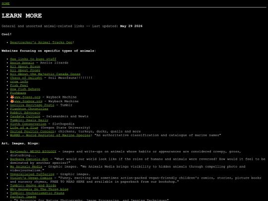Viewport: 268px width, 201px height.
Task: Click 'Salamanders and Newts' description text
Action: [x=67, y=116]
